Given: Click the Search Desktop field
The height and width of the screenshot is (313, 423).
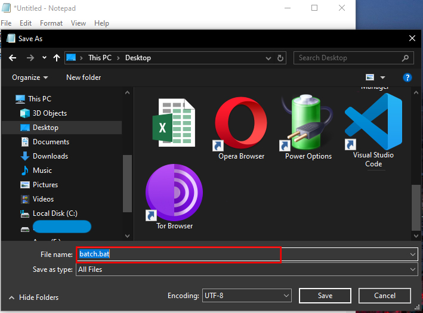Looking at the screenshot, I should click(x=353, y=58).
